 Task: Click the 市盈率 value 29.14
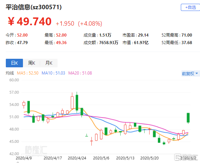pyautogui.click(x=143, y=35)
